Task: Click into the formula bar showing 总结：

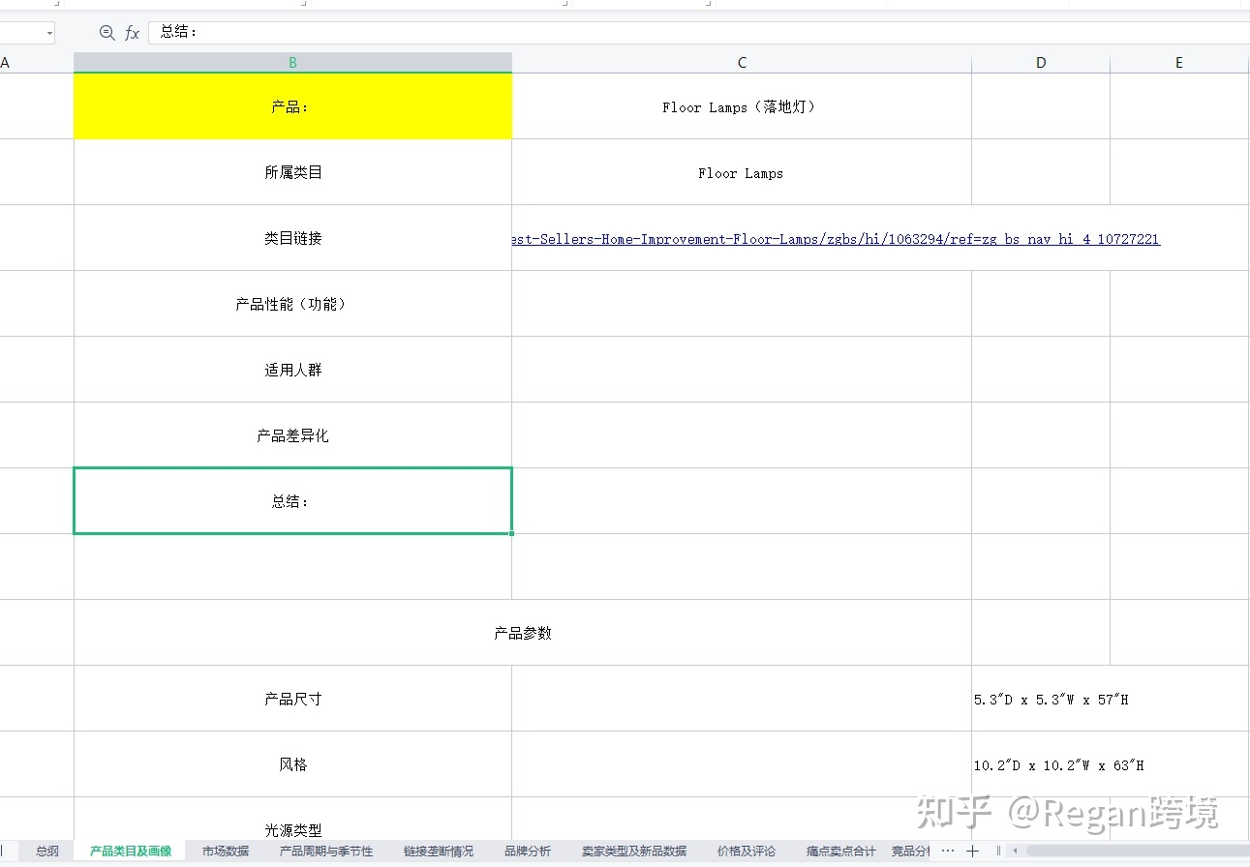Action: coord(678,33)
